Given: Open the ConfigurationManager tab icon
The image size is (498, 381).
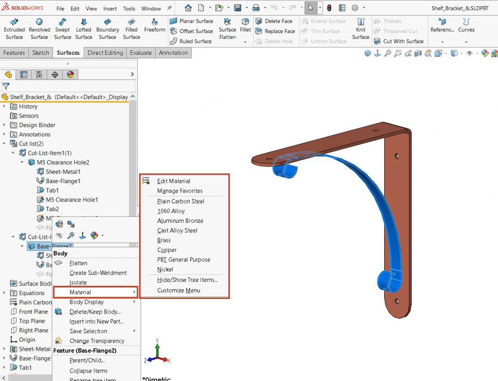Looking at the screenshot, I should (39, 74).
